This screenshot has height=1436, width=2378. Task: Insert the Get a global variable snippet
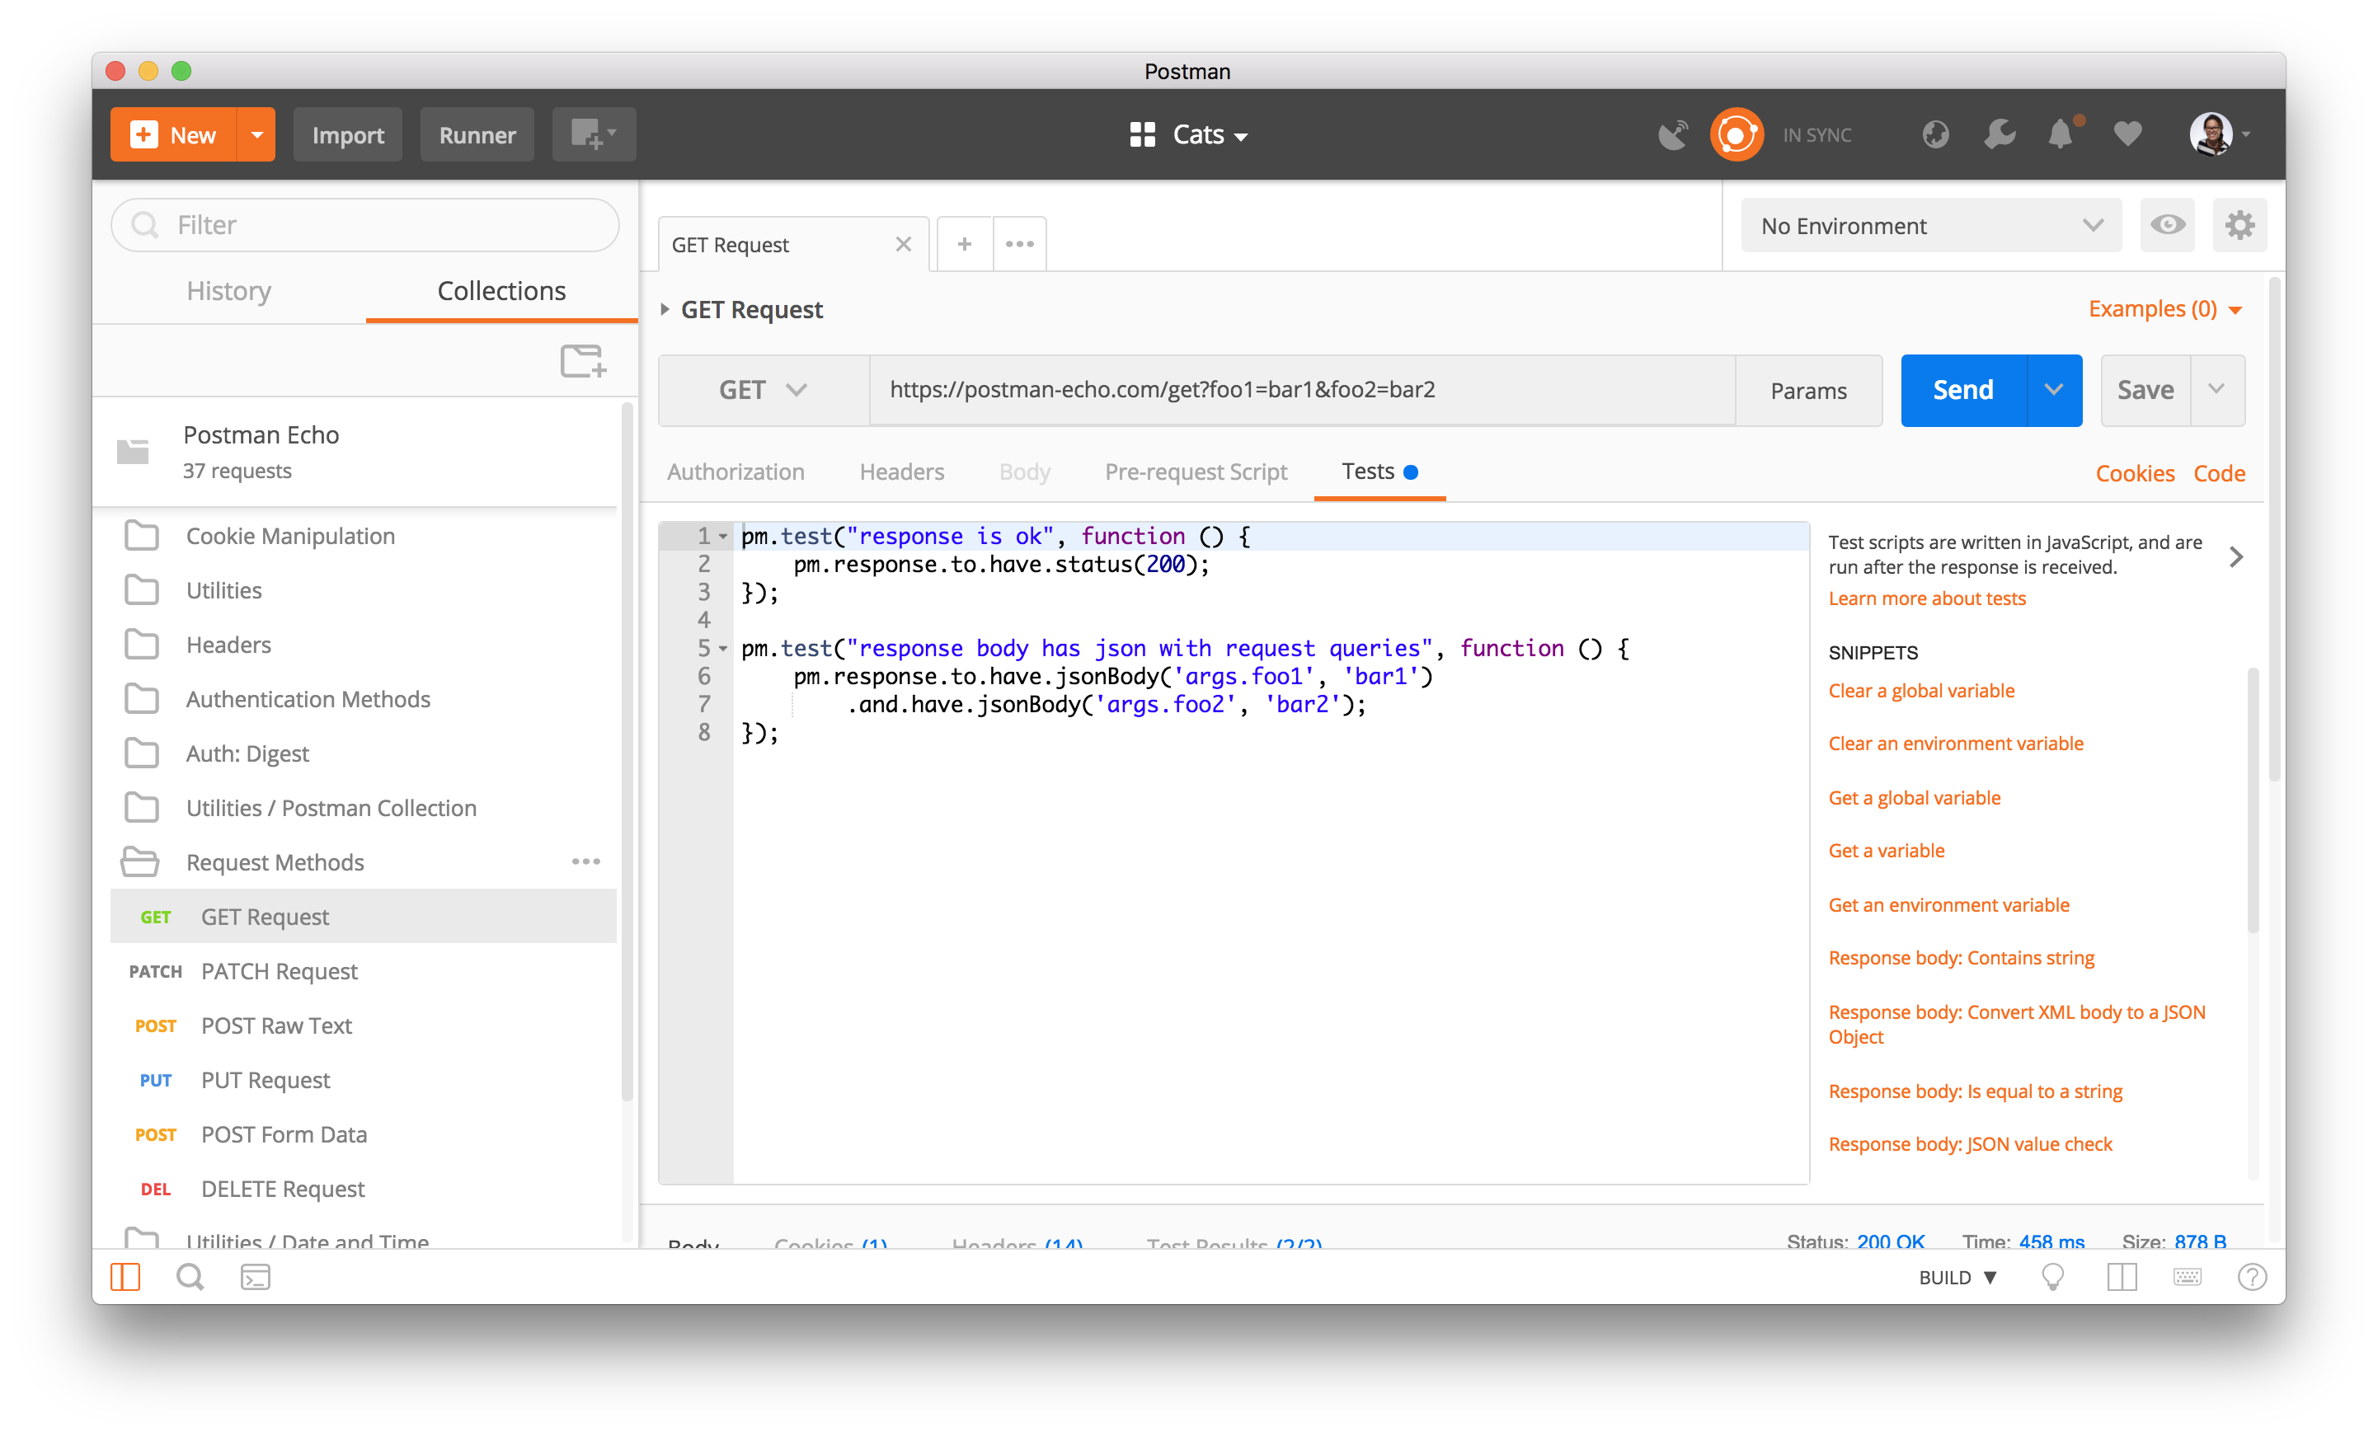[x=1914, y=798]
